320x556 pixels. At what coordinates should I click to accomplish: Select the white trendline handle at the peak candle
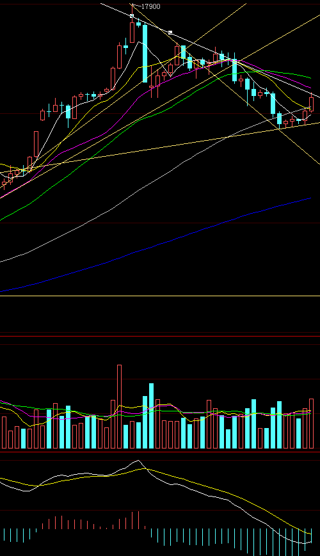[x=132, y=15]
